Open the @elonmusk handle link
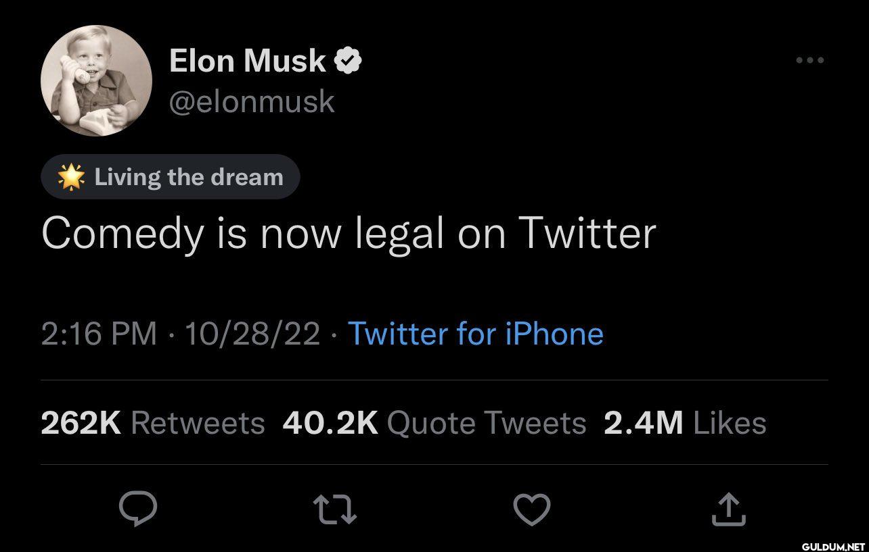 click(x=251, y=101)
